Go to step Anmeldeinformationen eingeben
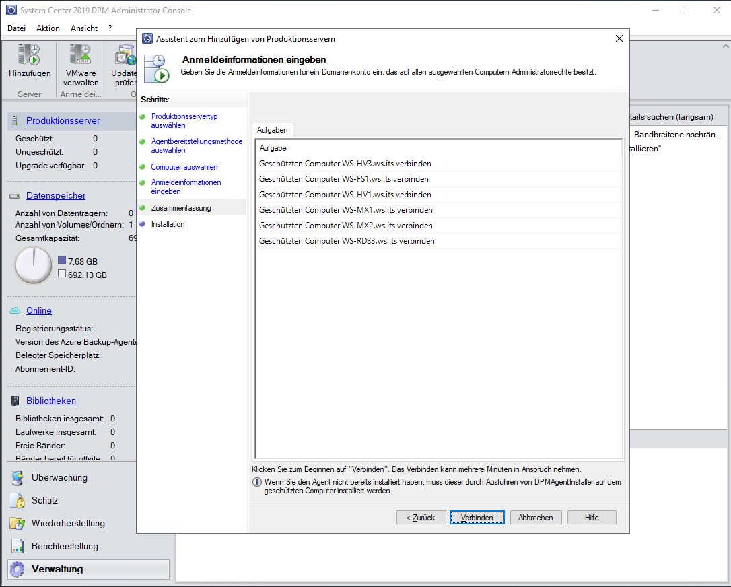The width and height of the screenshot is (731, 587). tap(186, 187)
